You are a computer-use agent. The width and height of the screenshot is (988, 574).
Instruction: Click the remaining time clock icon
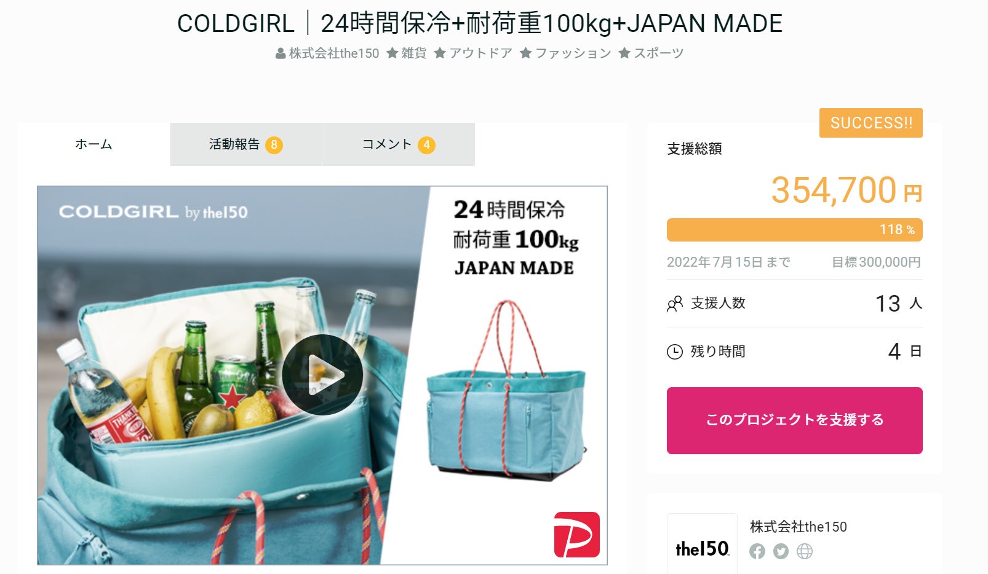(675, 352)
